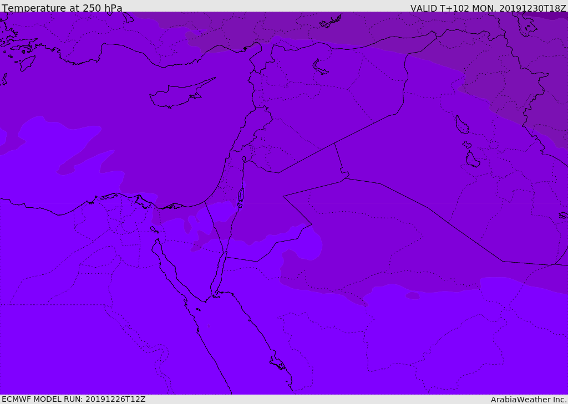This screenshot has width=568, height=404.
Task: Click the 'VALID T+102 MON. 20191230T18Z' timestamp
Action: [488, 8]
